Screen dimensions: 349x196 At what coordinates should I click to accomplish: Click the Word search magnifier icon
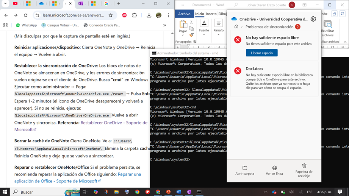236,5
